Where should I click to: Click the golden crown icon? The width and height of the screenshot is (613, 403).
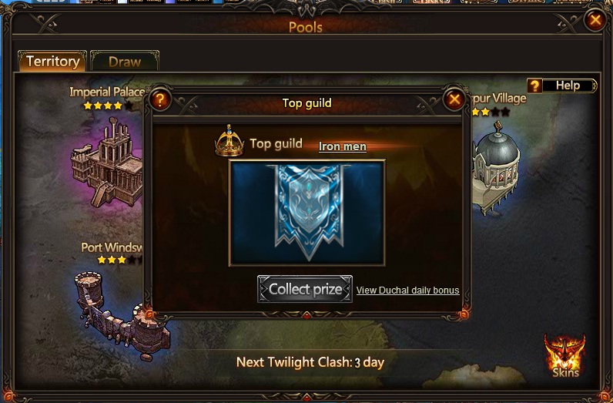pyautogui.click(x=229, y=141)
